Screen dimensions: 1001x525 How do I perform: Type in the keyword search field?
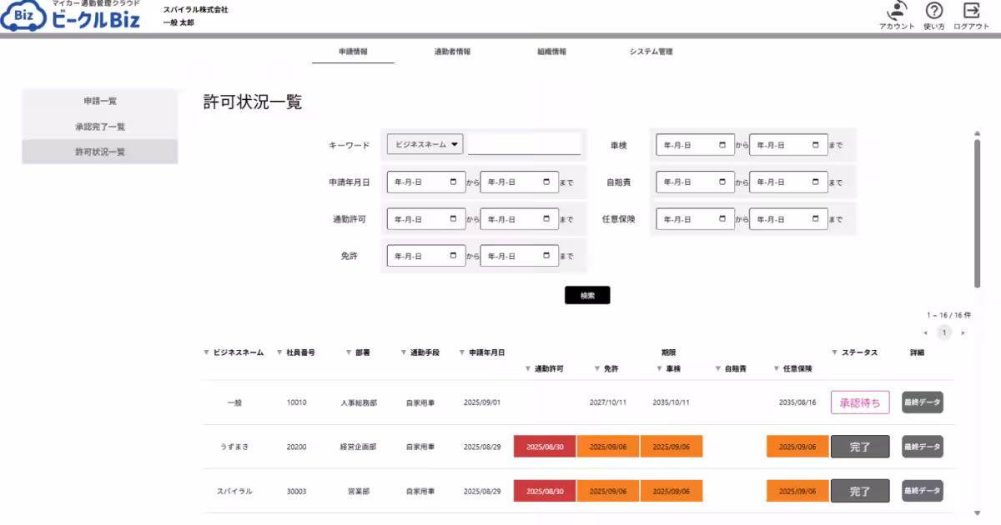[x=525, y=144]
